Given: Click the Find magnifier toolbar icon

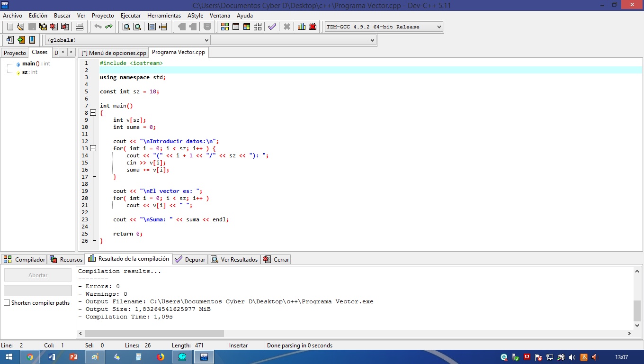Looking at the screenshot, I should tap(126, 27).
